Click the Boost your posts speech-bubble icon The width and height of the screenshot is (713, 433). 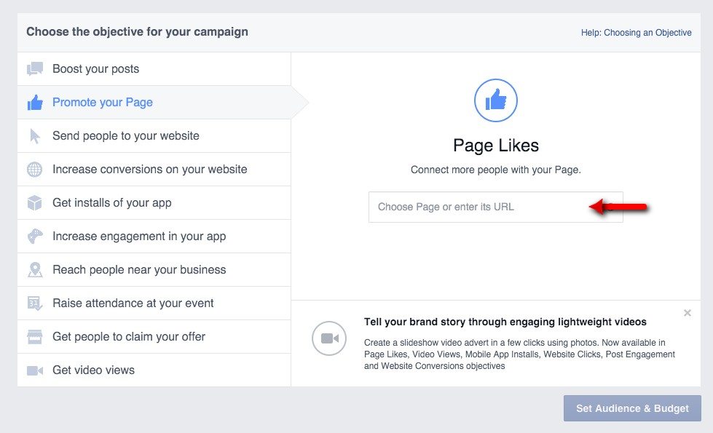point(35,69)
